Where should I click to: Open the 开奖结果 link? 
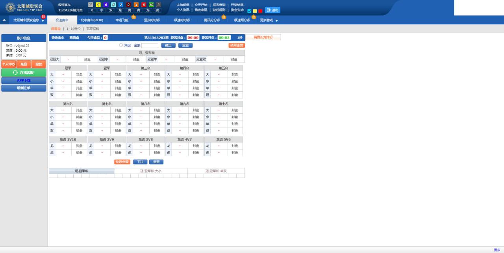(x=237, y=5)
